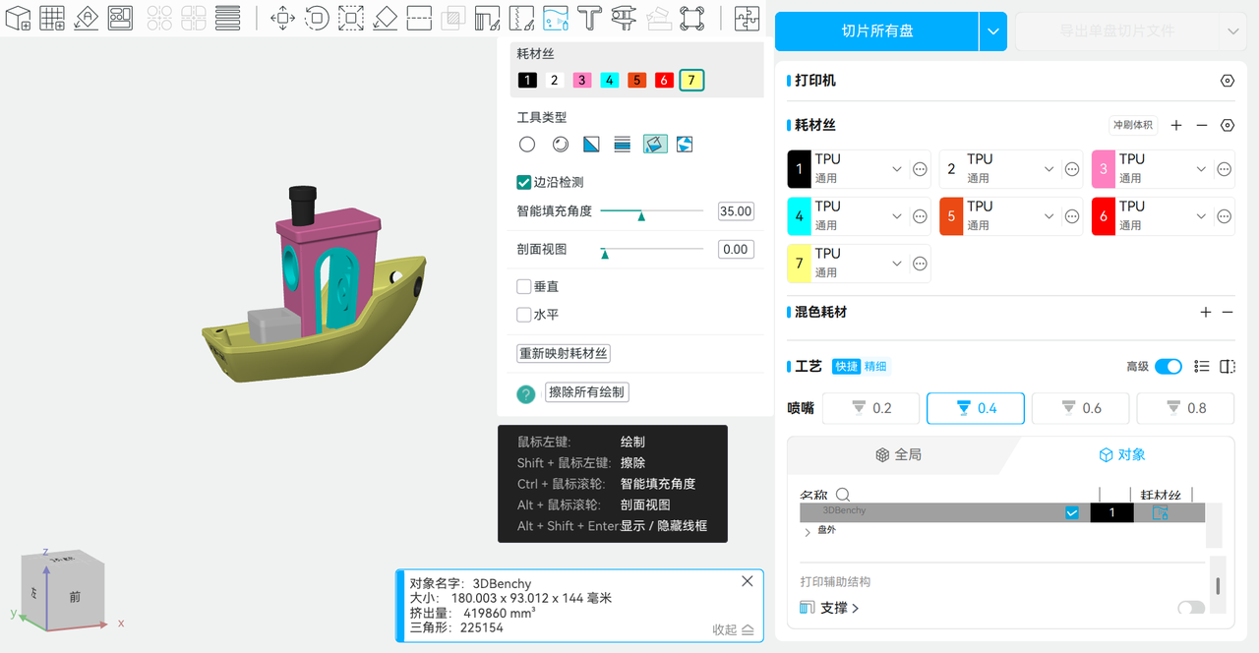Click the search icon beside 名称
The image size is (1259, 653).
point(842,495)
